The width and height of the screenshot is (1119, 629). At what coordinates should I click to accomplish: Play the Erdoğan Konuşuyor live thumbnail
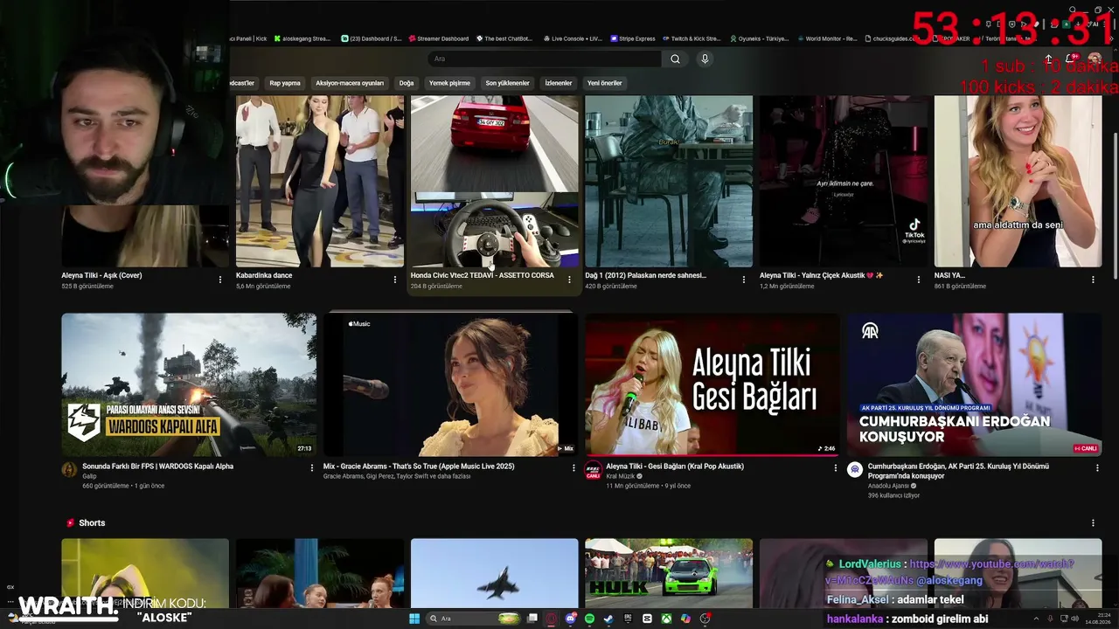974,384
